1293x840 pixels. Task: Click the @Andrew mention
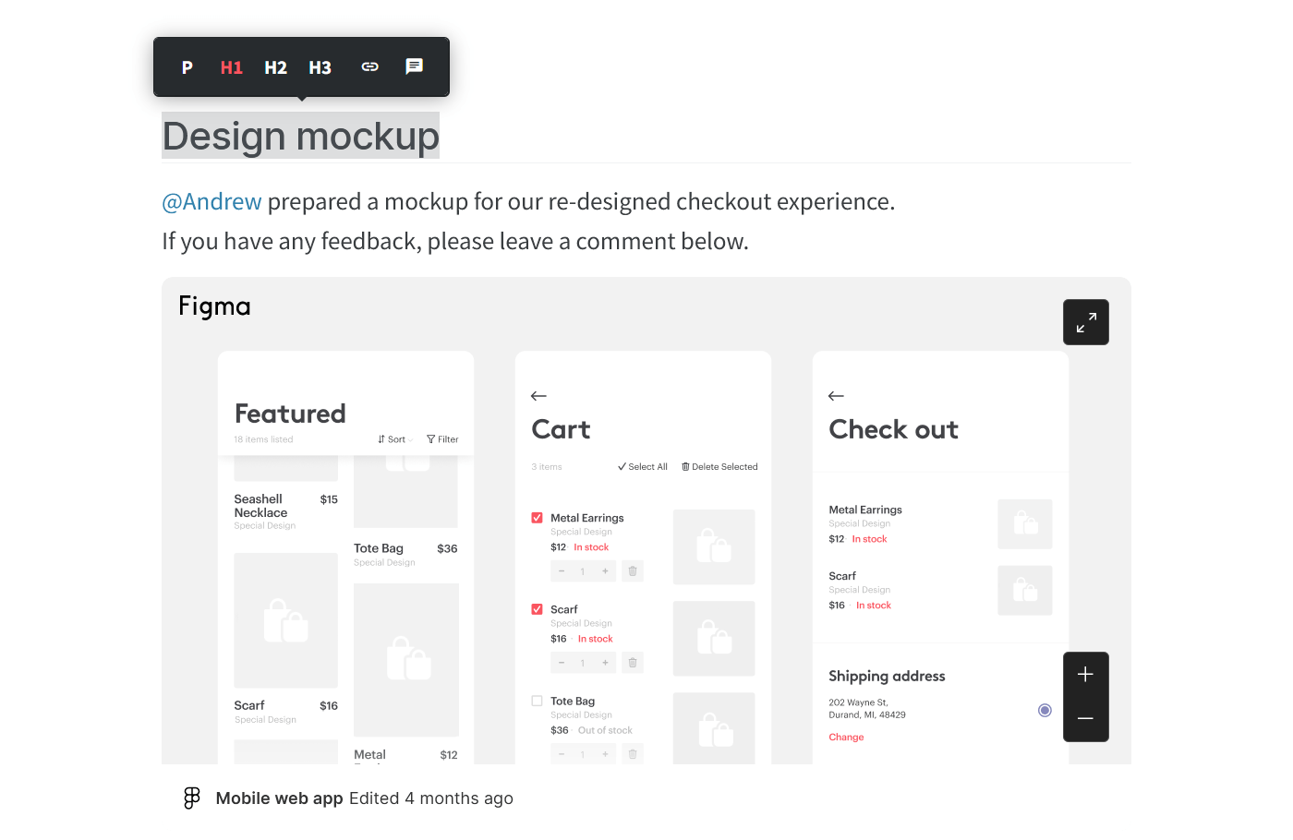(211, 201)
